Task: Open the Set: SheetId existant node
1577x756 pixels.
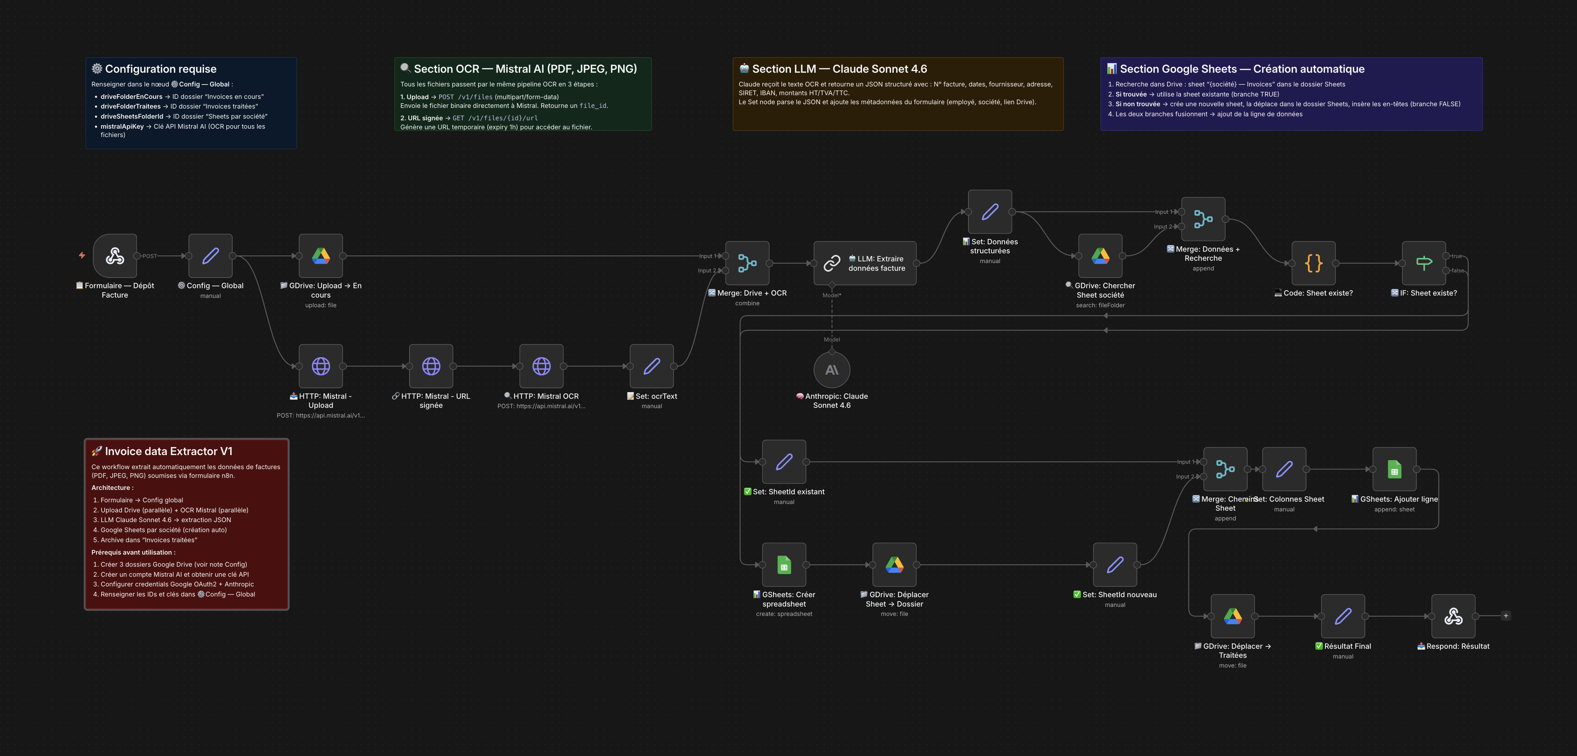Action: pos(784,461)
